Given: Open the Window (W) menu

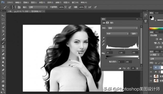Looking at the screenshot, I should [75, 2].
